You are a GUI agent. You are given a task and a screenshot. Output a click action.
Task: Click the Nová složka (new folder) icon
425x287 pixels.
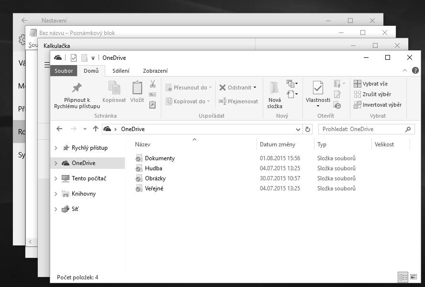(x=274, y=88)
